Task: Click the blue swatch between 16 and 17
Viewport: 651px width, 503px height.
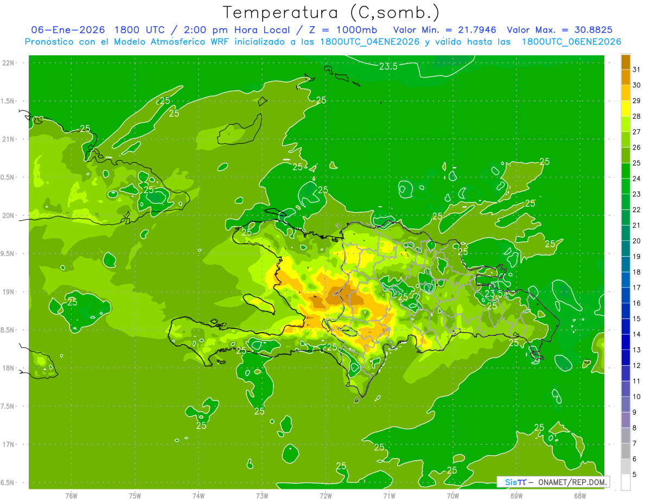Action: pyautogui.click(x=626, y=295)
